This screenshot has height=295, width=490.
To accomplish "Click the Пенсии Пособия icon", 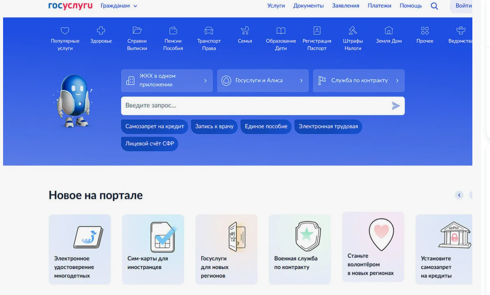I will coord(173,36).
